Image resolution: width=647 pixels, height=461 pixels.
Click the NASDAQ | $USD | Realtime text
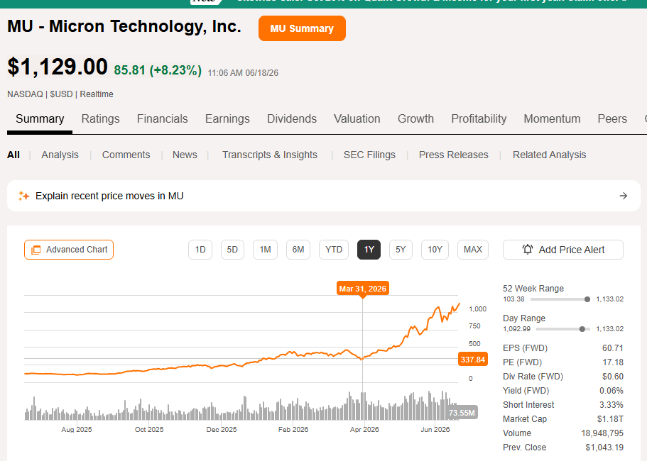[x=60, y=94]
